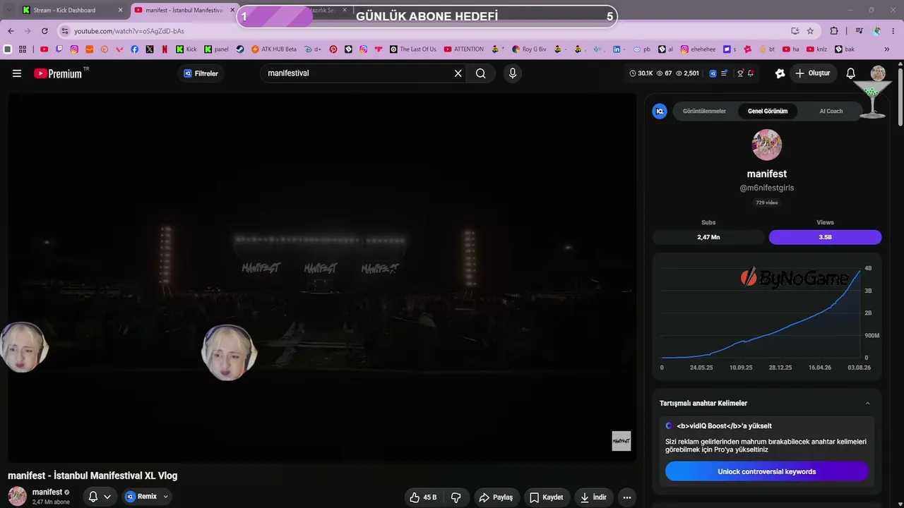Select the Genel Görünüm tab
This screenshot has height=508, width=904.
coord(768,111)
